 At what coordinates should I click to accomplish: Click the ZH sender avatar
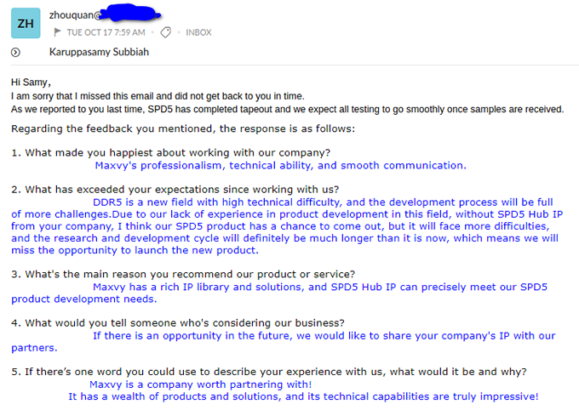(26, 23)
